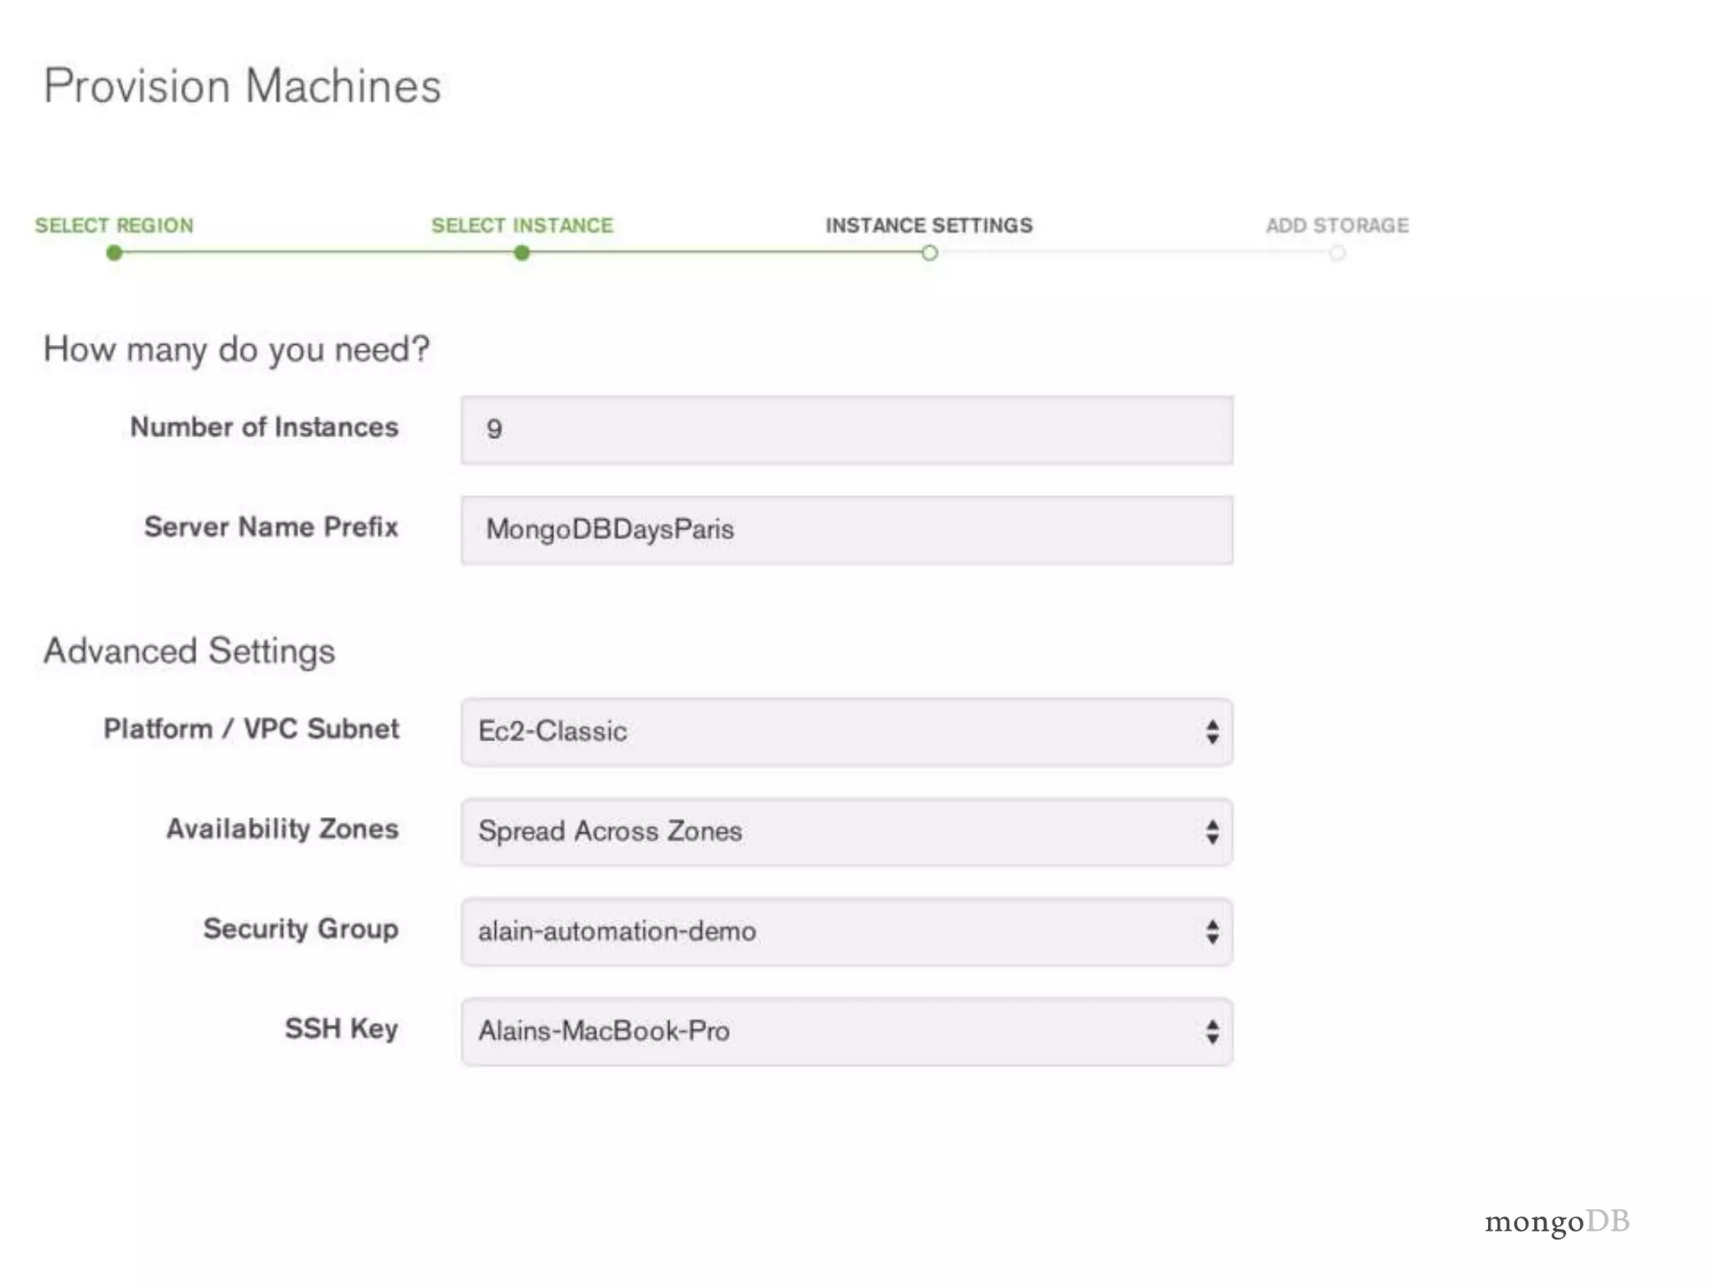Click the Add Storage progress circle

[x=1337, y=253]
